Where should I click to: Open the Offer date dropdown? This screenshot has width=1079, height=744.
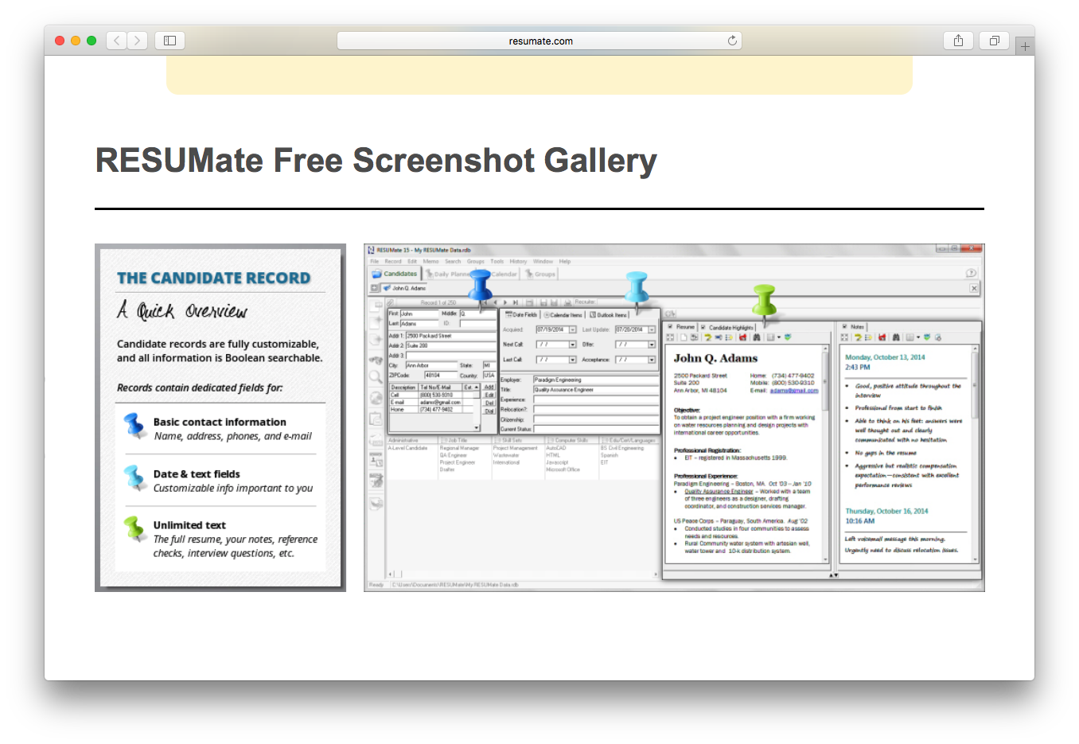652,345
